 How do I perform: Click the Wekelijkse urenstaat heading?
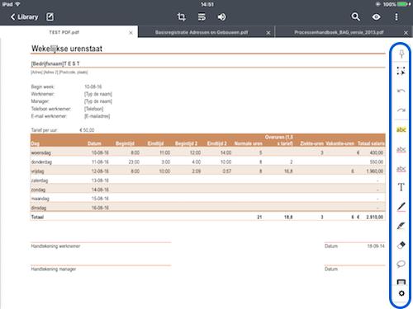[x=67, y=49]
